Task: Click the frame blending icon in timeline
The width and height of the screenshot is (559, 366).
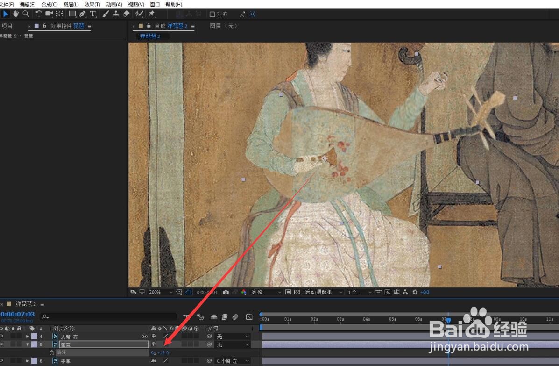Action: tap(225, 317)
